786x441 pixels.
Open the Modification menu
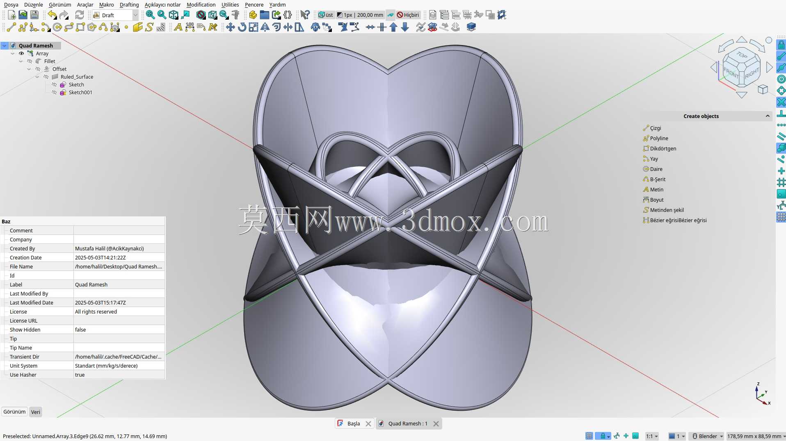pos(201,5)
